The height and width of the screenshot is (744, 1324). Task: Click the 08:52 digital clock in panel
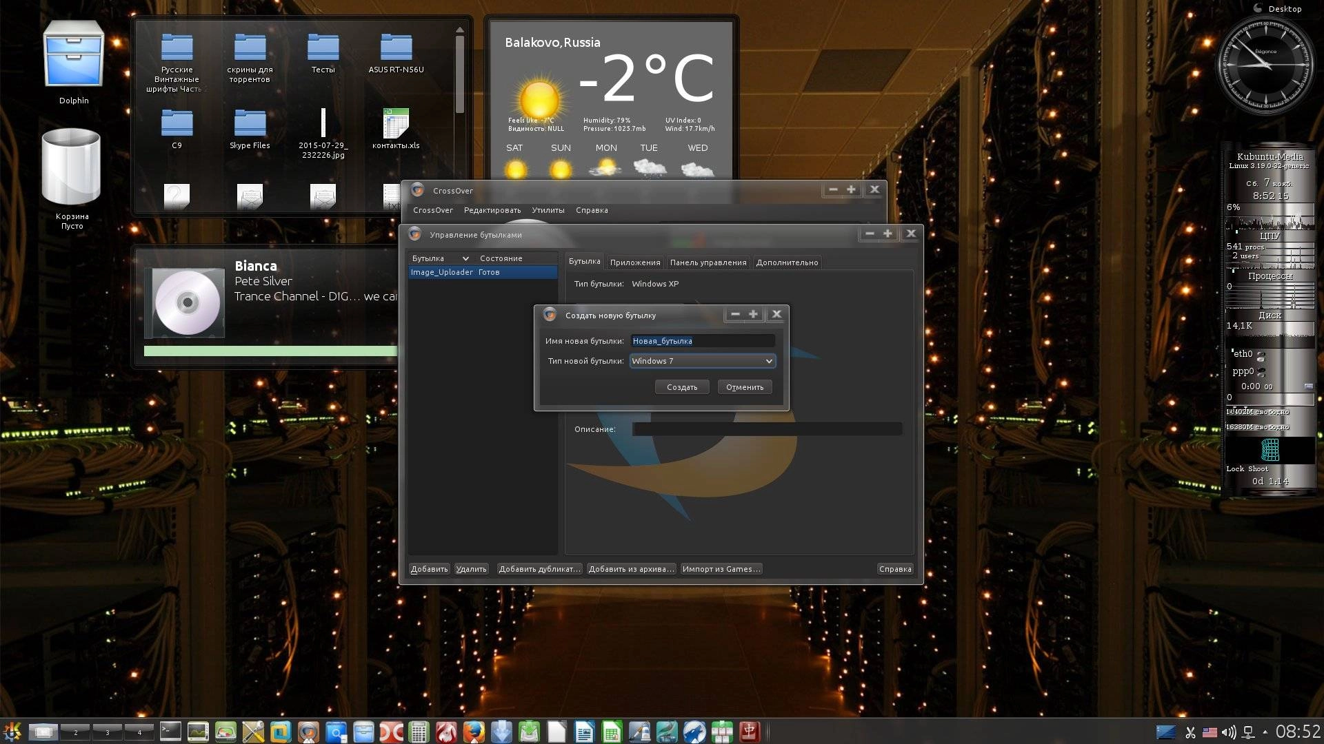pos(1298,732)
